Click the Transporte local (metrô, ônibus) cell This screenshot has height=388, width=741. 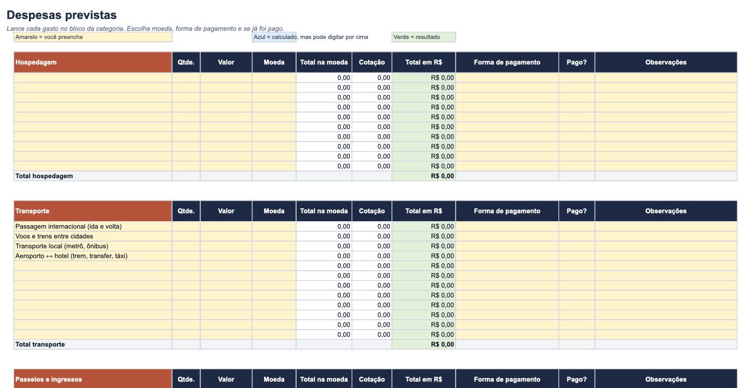click(x=93, y=246)
